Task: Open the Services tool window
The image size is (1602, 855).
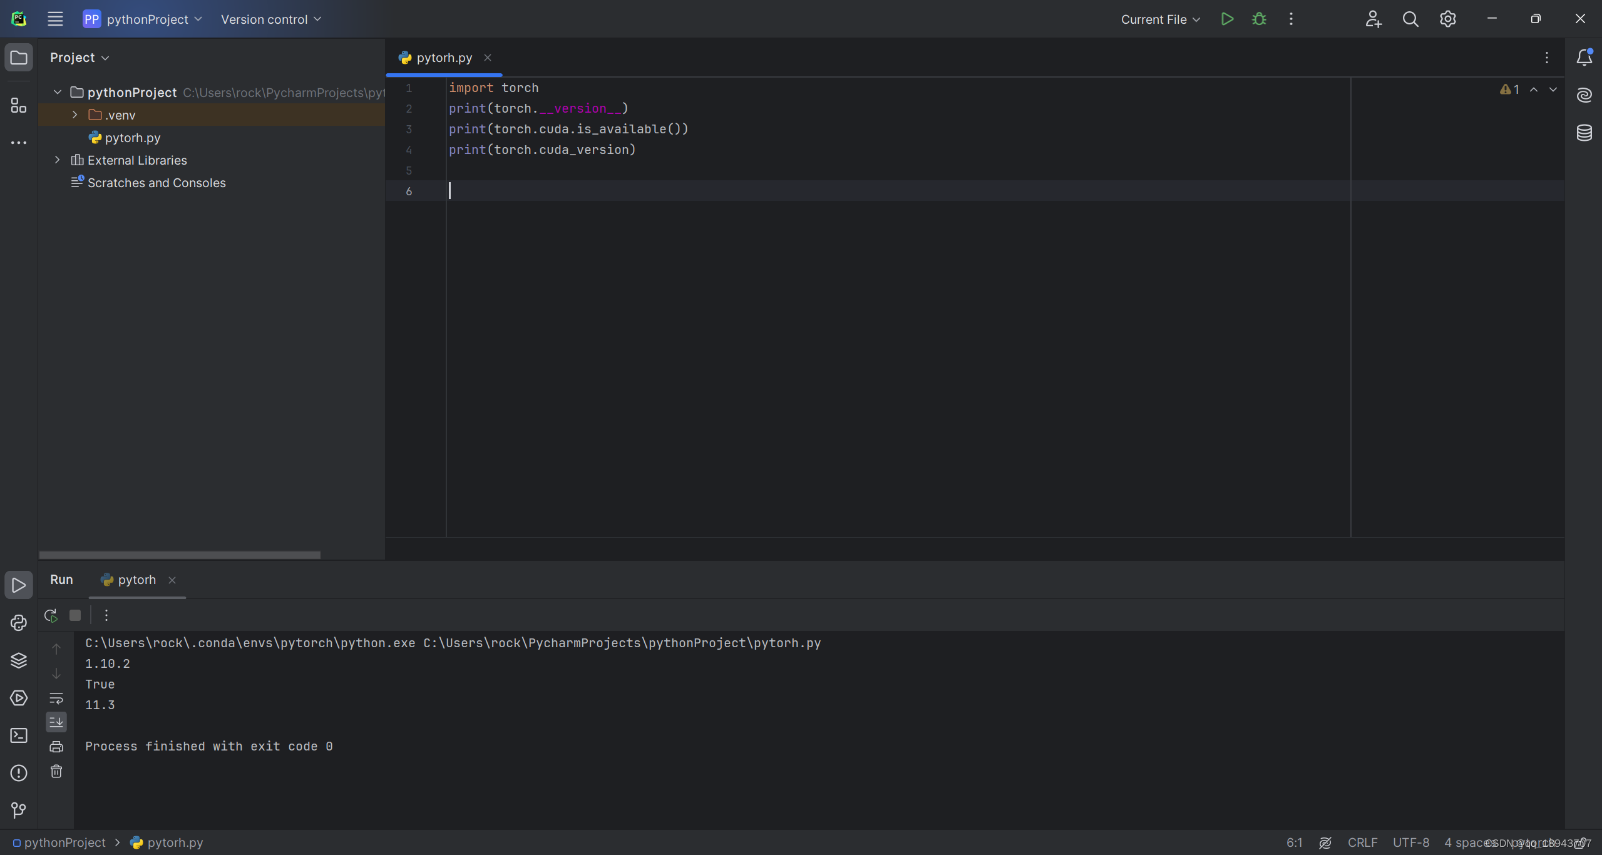Action: click(19, 698)
